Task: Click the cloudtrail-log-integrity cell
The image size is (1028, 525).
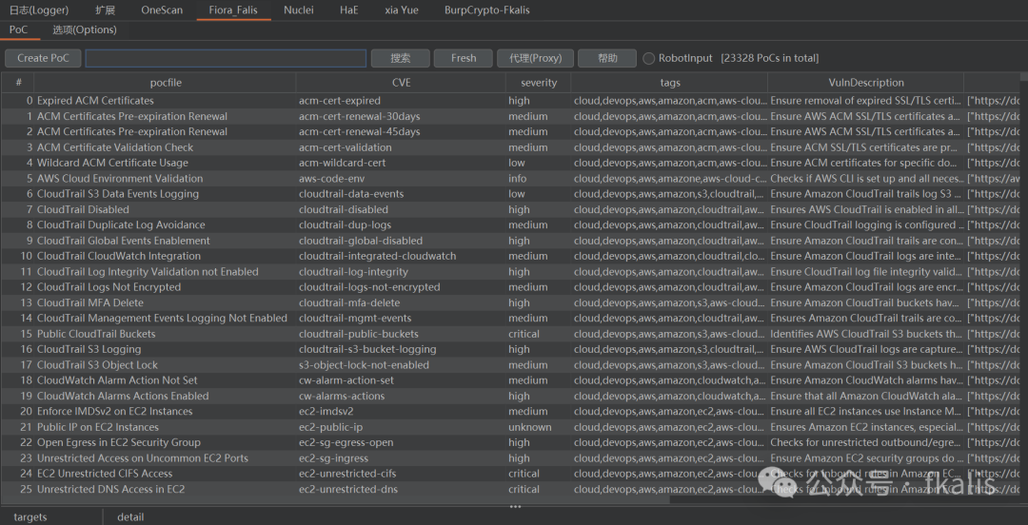Action: 401,271
